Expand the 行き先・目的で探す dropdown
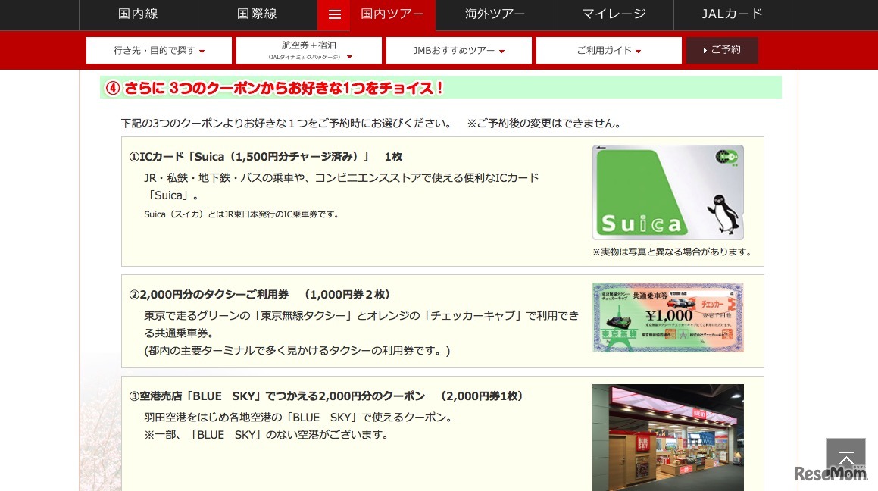 [x=158, y=50]
